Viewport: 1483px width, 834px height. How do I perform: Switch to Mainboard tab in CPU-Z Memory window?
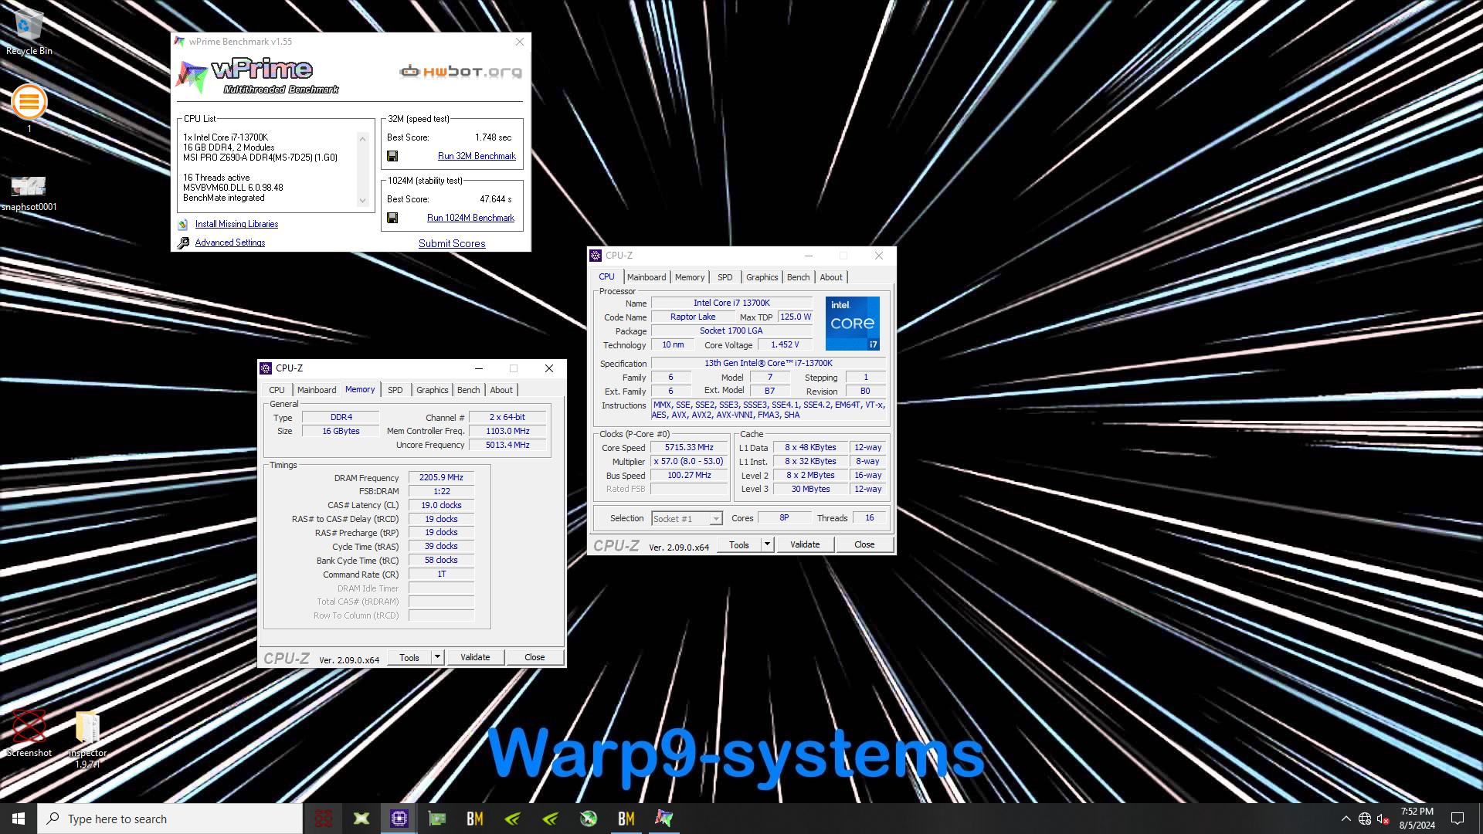317,390
